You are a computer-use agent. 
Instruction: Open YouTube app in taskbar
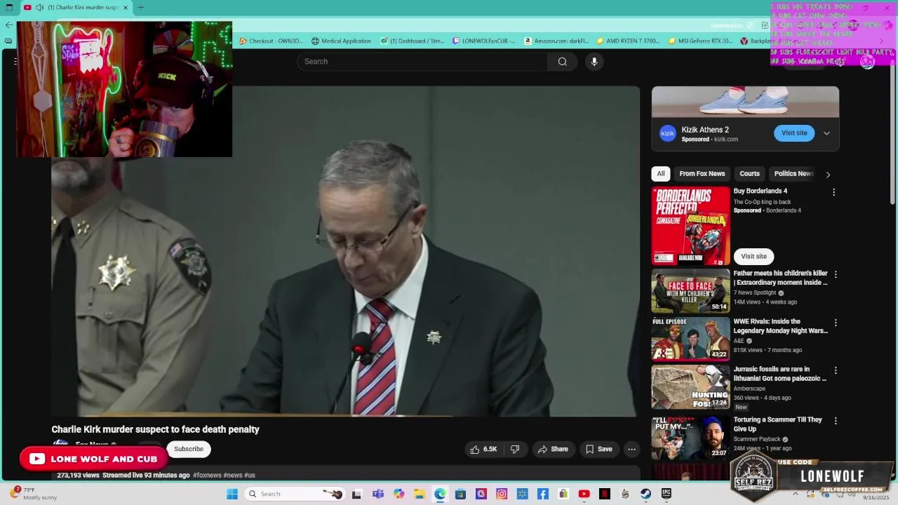coord(584,494)
